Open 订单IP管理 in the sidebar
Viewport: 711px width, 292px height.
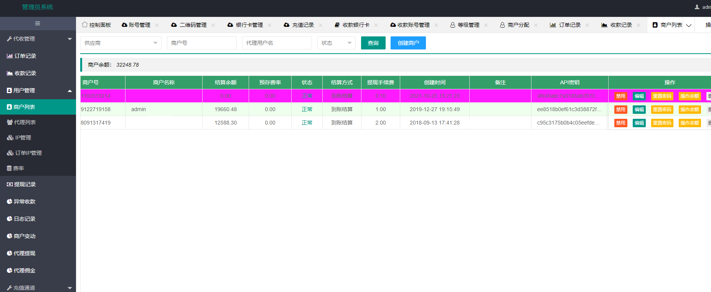(x=38, y=153)
